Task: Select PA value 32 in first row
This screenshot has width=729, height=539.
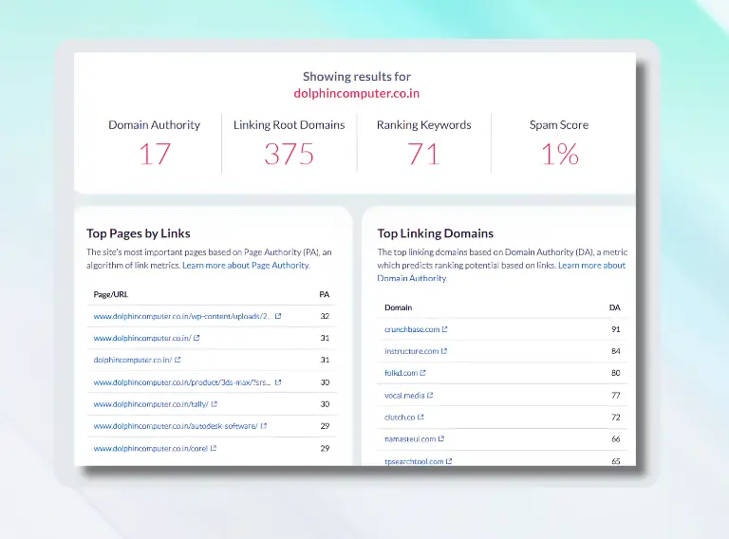Action: coord(325,316)
